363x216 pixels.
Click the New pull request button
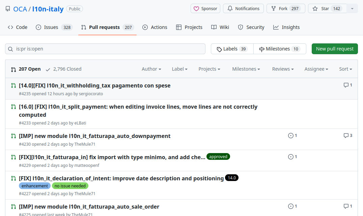[x=335, y=49]
